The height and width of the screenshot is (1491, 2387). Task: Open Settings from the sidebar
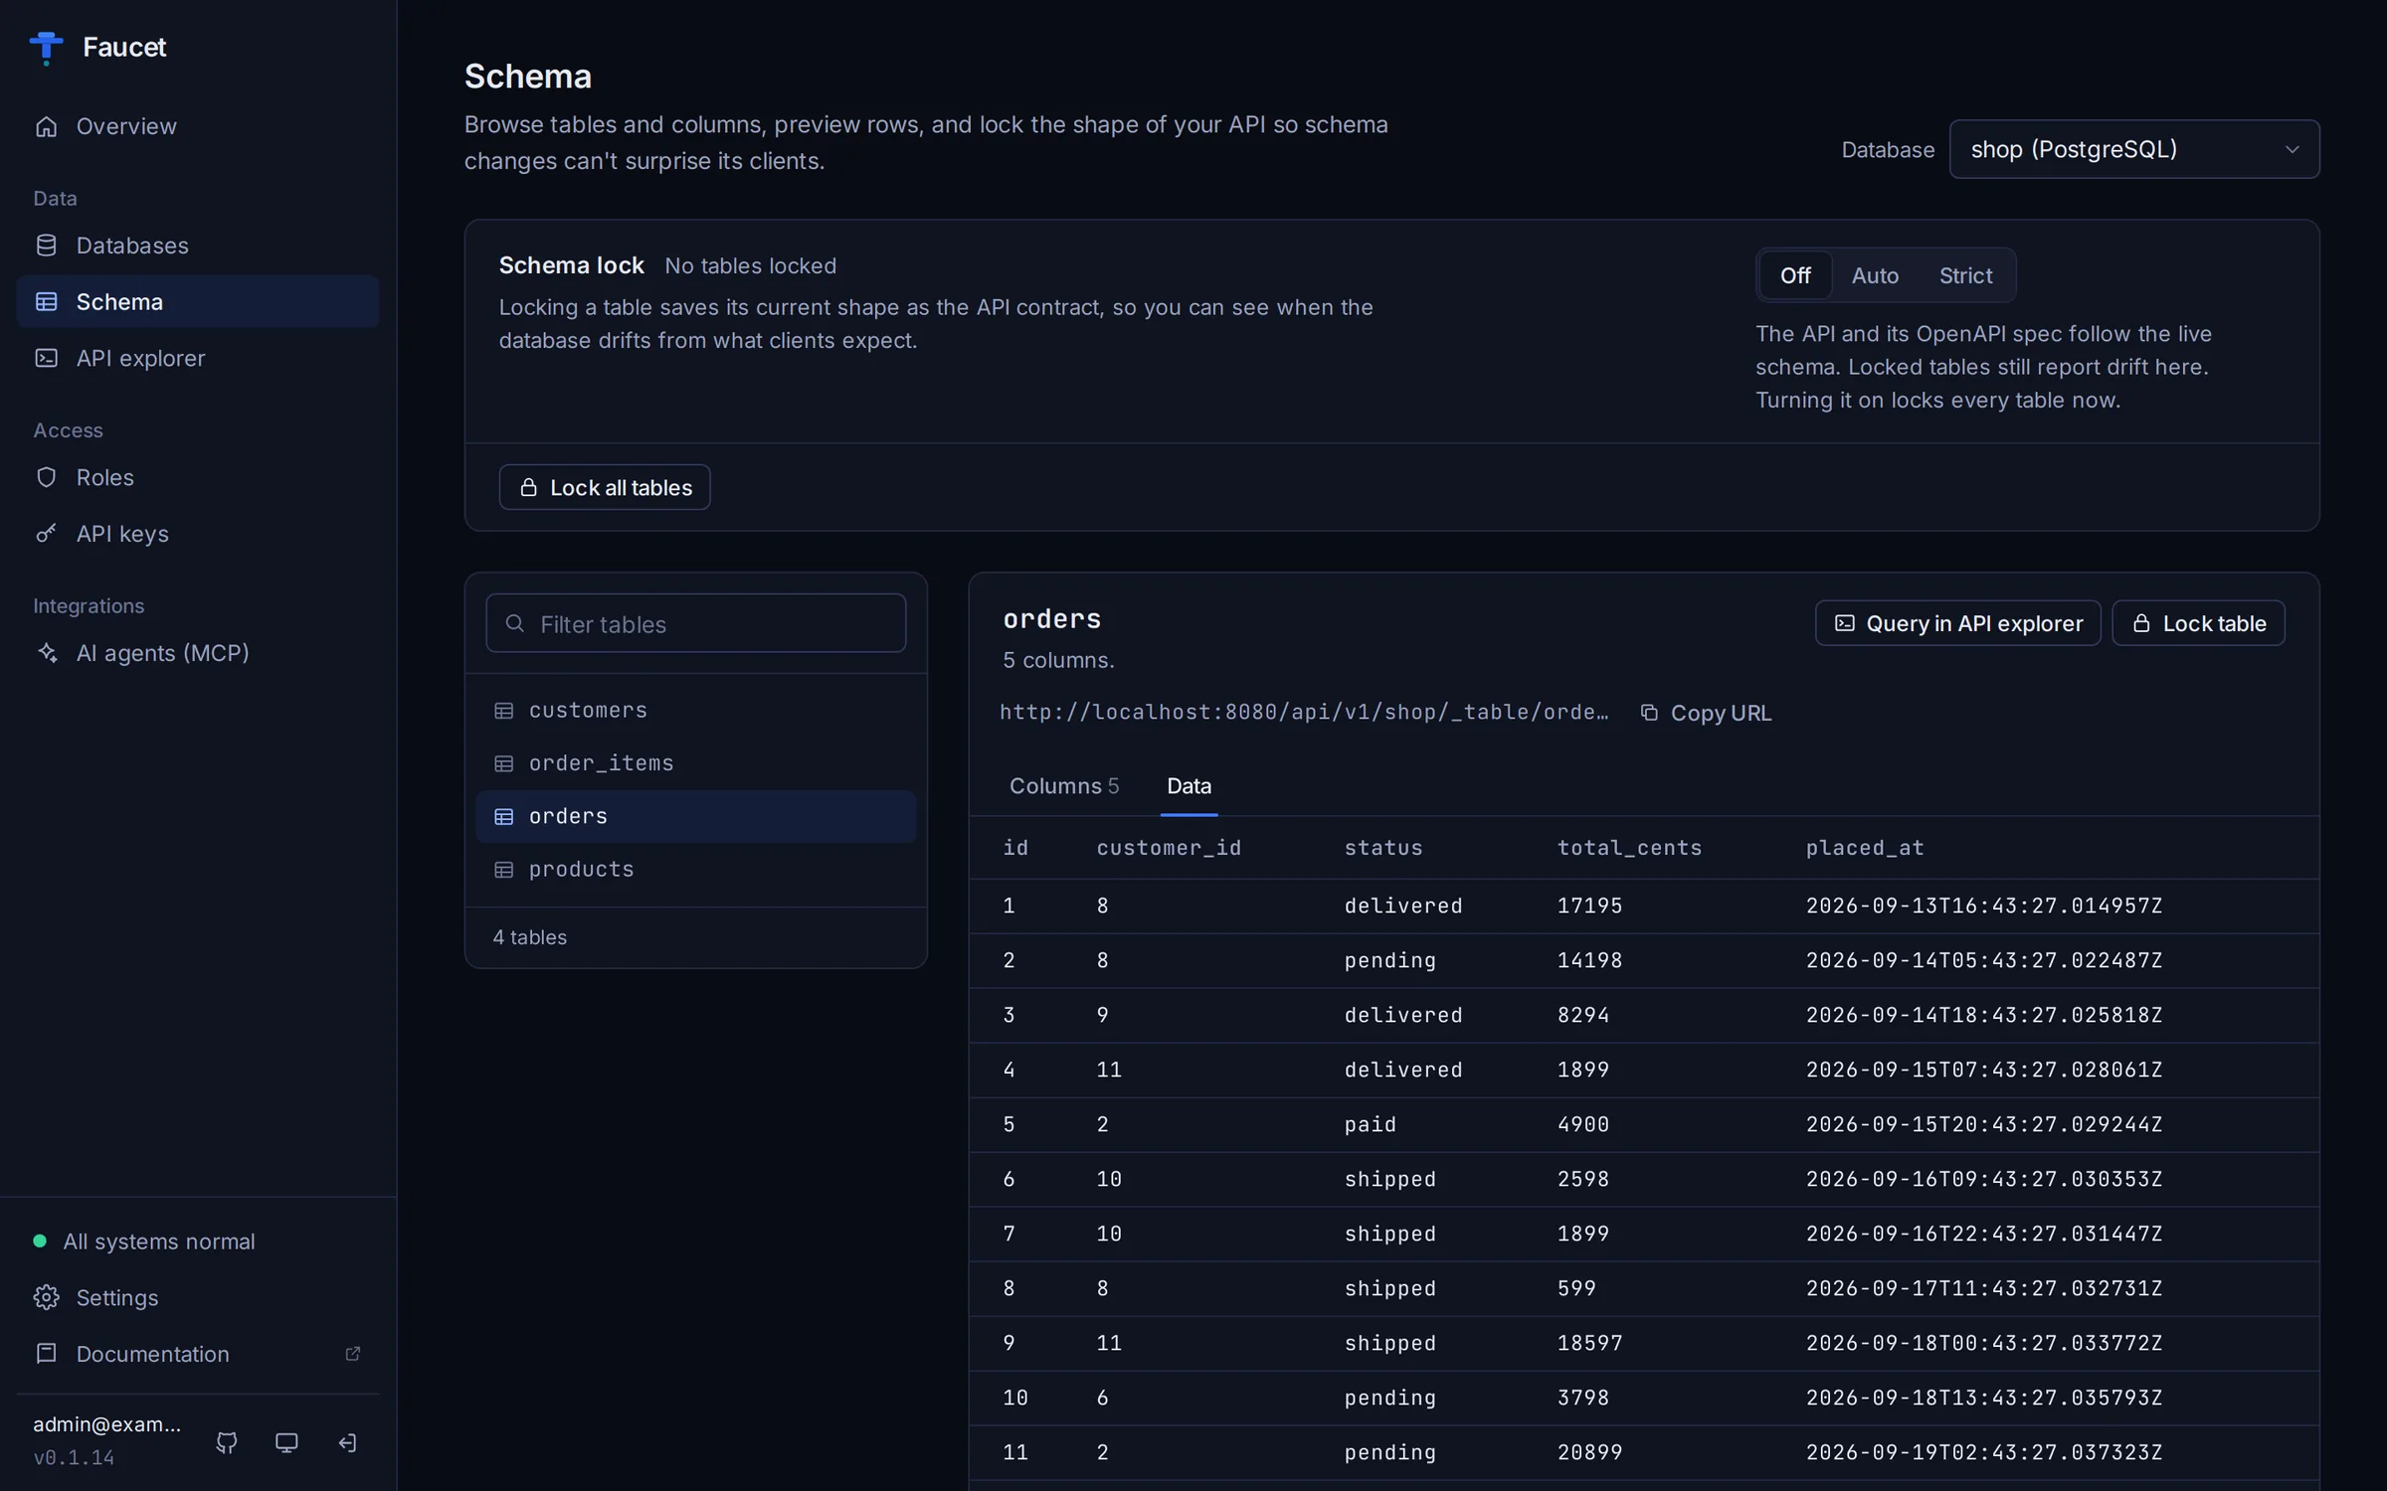197,1297
